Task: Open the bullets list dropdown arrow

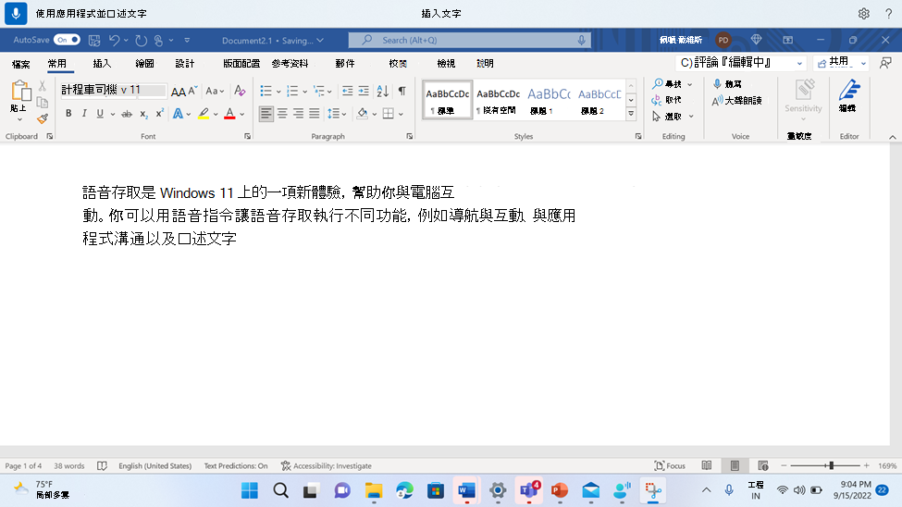Action: 278,92
